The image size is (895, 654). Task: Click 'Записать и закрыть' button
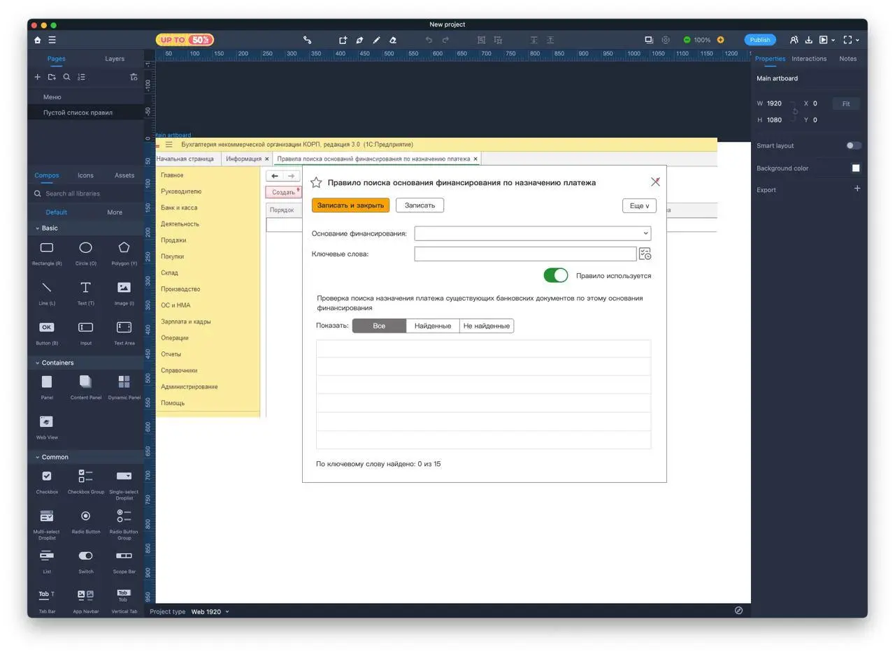coord(350,205)
